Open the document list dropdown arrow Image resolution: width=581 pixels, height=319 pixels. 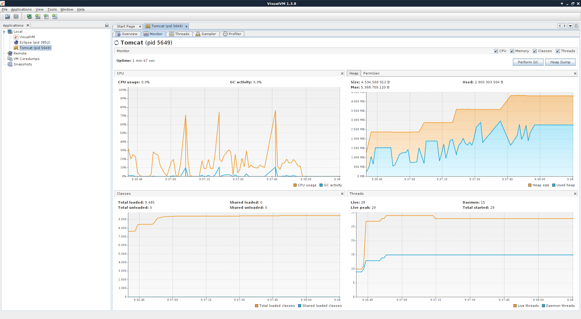tap(570, 26)
